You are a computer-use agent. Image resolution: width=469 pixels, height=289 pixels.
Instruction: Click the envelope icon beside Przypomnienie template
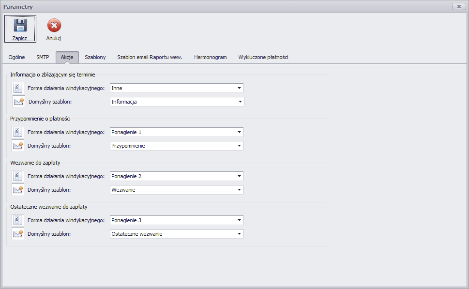pyautogui.click(x=18, y=146)
